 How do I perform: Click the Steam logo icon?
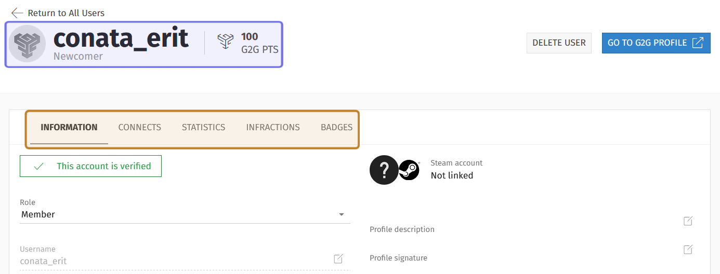409,170
